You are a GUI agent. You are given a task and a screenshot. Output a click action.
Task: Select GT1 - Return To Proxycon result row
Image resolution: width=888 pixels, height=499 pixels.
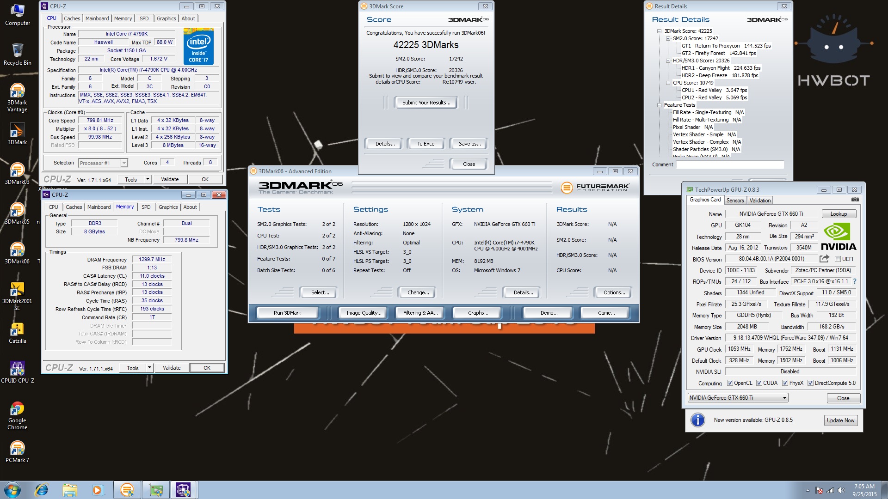tap(726, 46)
